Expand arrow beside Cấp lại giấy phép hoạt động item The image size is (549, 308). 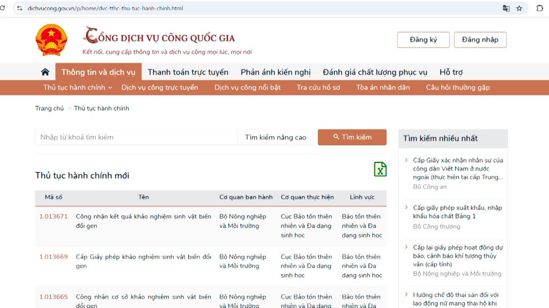click(406, 247)
